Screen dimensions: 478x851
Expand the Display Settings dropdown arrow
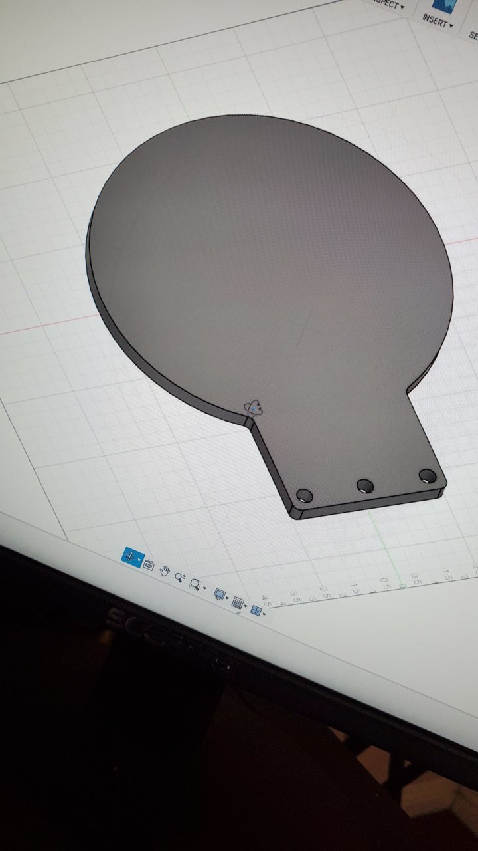pyautogui.click(x=227, y=598)
